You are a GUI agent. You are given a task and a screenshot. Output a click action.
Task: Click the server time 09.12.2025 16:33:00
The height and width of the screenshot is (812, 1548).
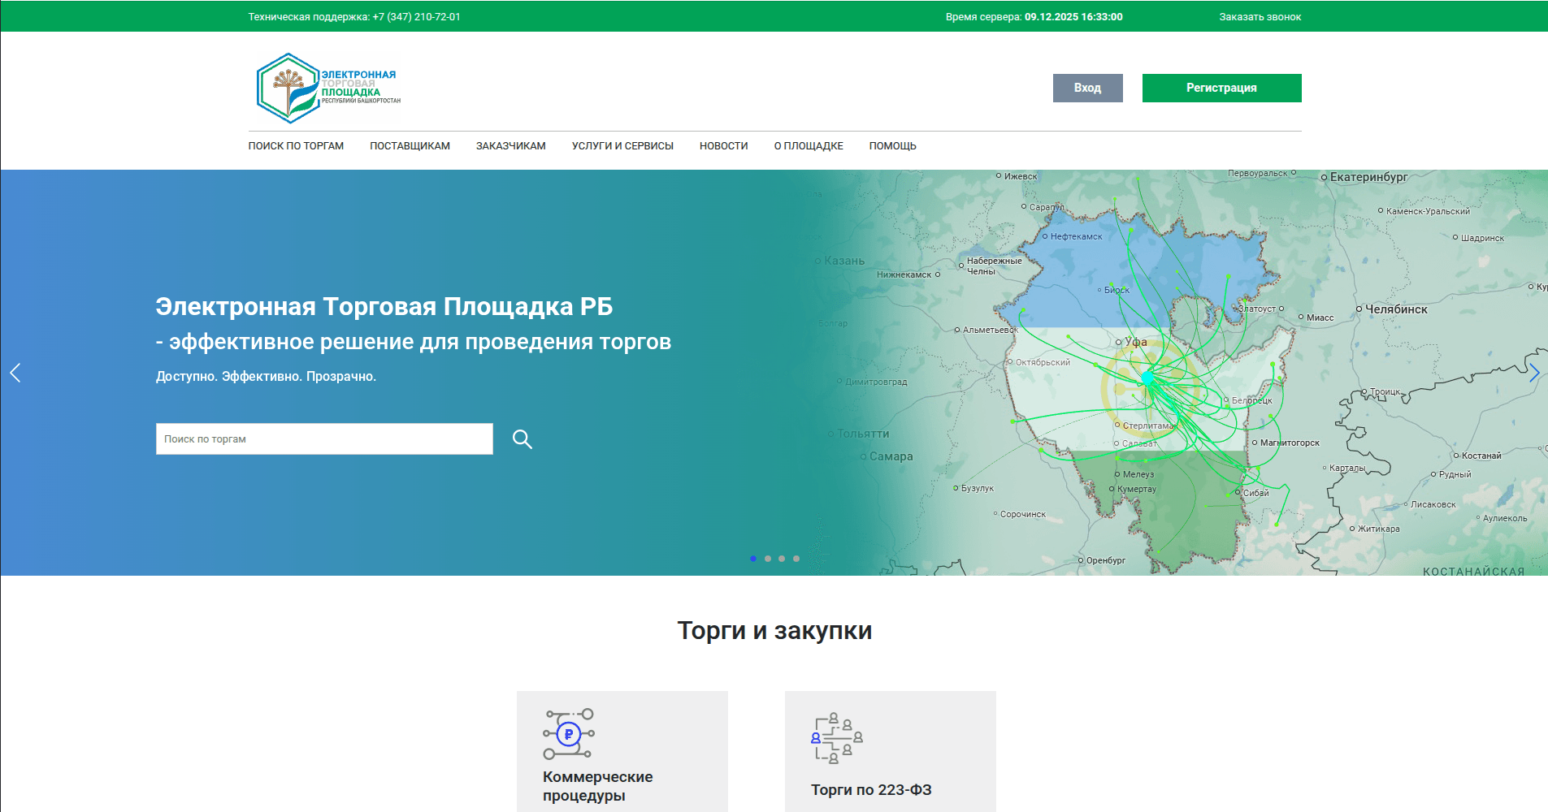tap(1073, 17)
